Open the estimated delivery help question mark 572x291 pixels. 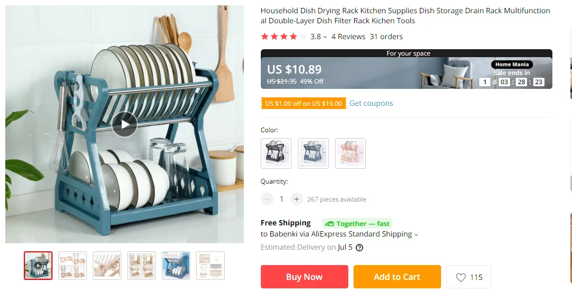click(359, 248)
